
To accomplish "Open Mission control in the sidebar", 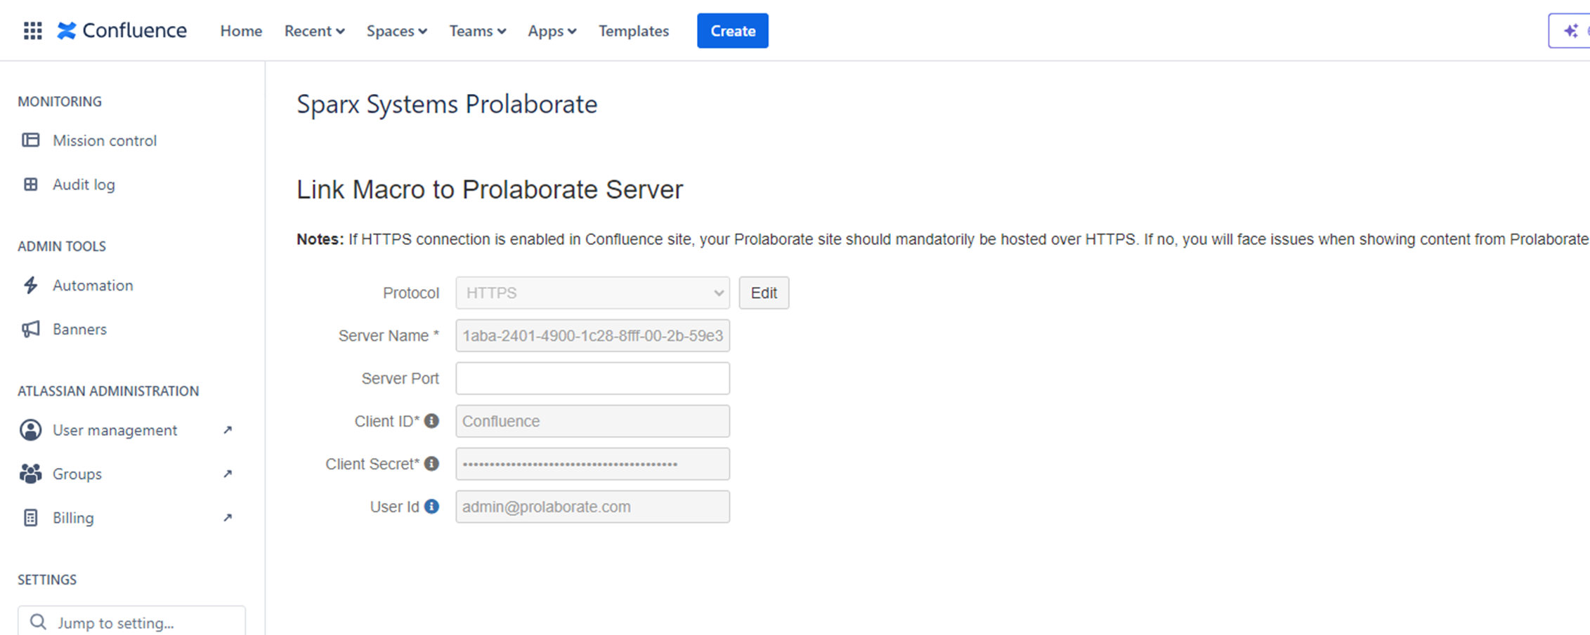I will coord(105,140).
